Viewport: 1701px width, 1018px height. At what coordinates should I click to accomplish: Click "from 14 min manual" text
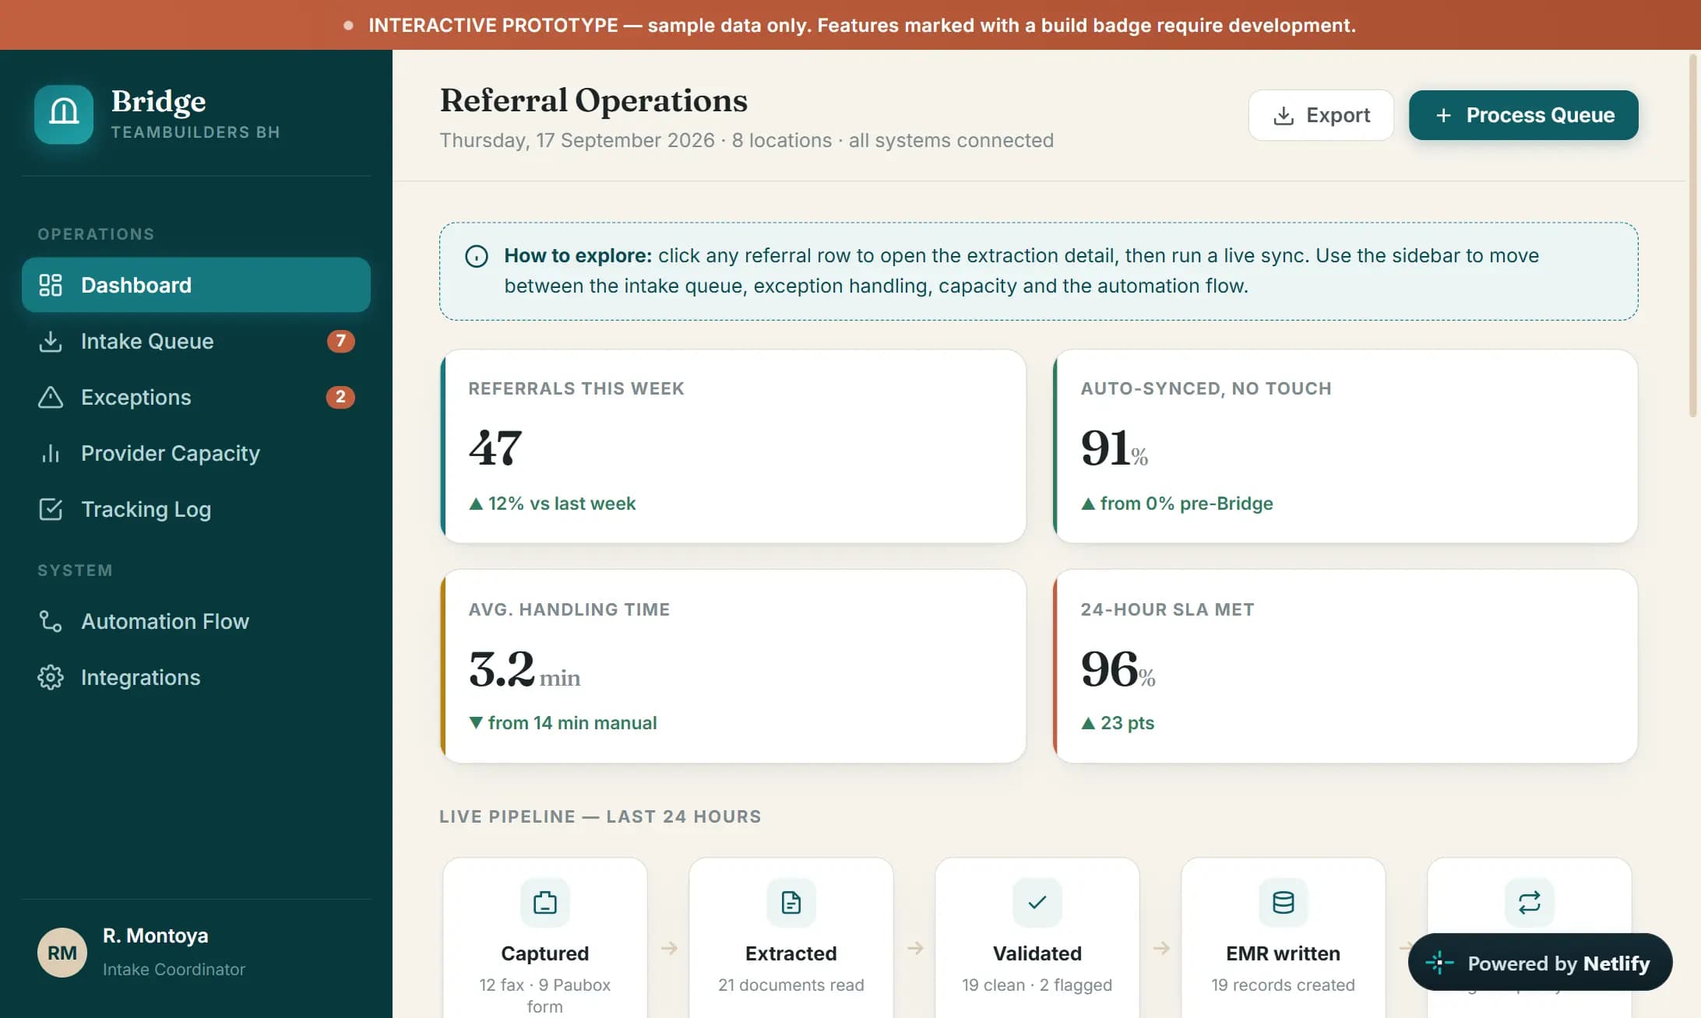[572, 723]
